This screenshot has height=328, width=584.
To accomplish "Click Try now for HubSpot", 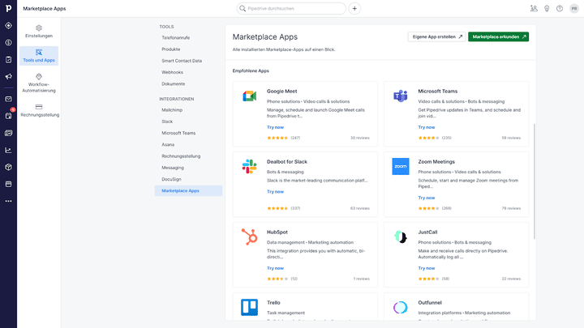I will (x=275, y=268).
